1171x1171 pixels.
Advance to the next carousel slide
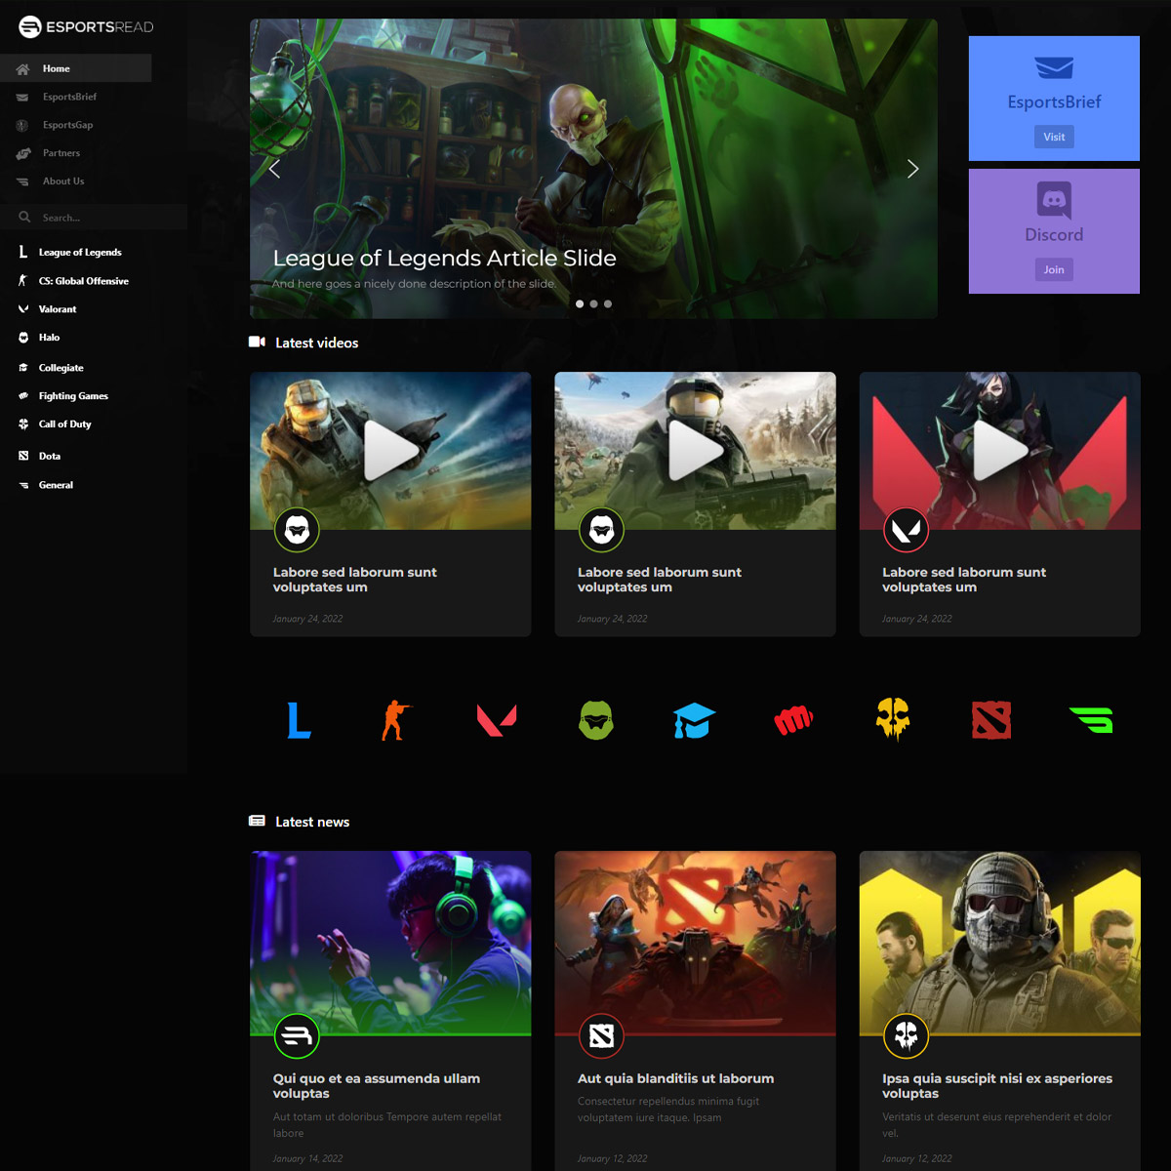click(x=912, y=169)
